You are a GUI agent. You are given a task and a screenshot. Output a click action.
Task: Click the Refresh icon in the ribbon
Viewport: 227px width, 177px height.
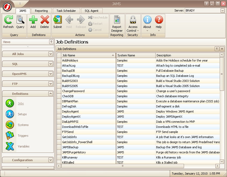click(x=8, y=20)
